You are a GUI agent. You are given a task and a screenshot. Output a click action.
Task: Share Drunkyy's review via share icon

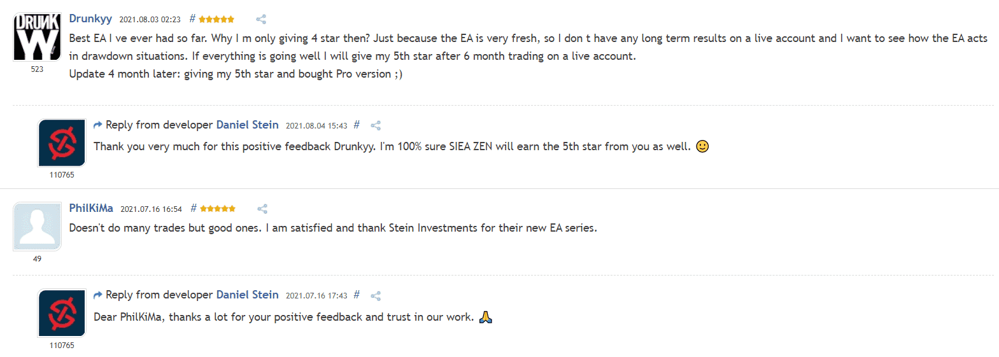261,19
